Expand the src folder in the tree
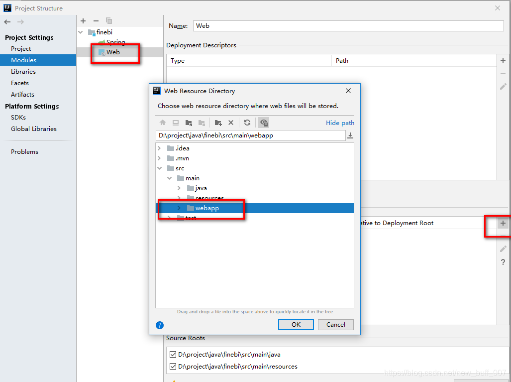This screenshot has width=511, height=382. pyautogui.click(x=160, y=168)
